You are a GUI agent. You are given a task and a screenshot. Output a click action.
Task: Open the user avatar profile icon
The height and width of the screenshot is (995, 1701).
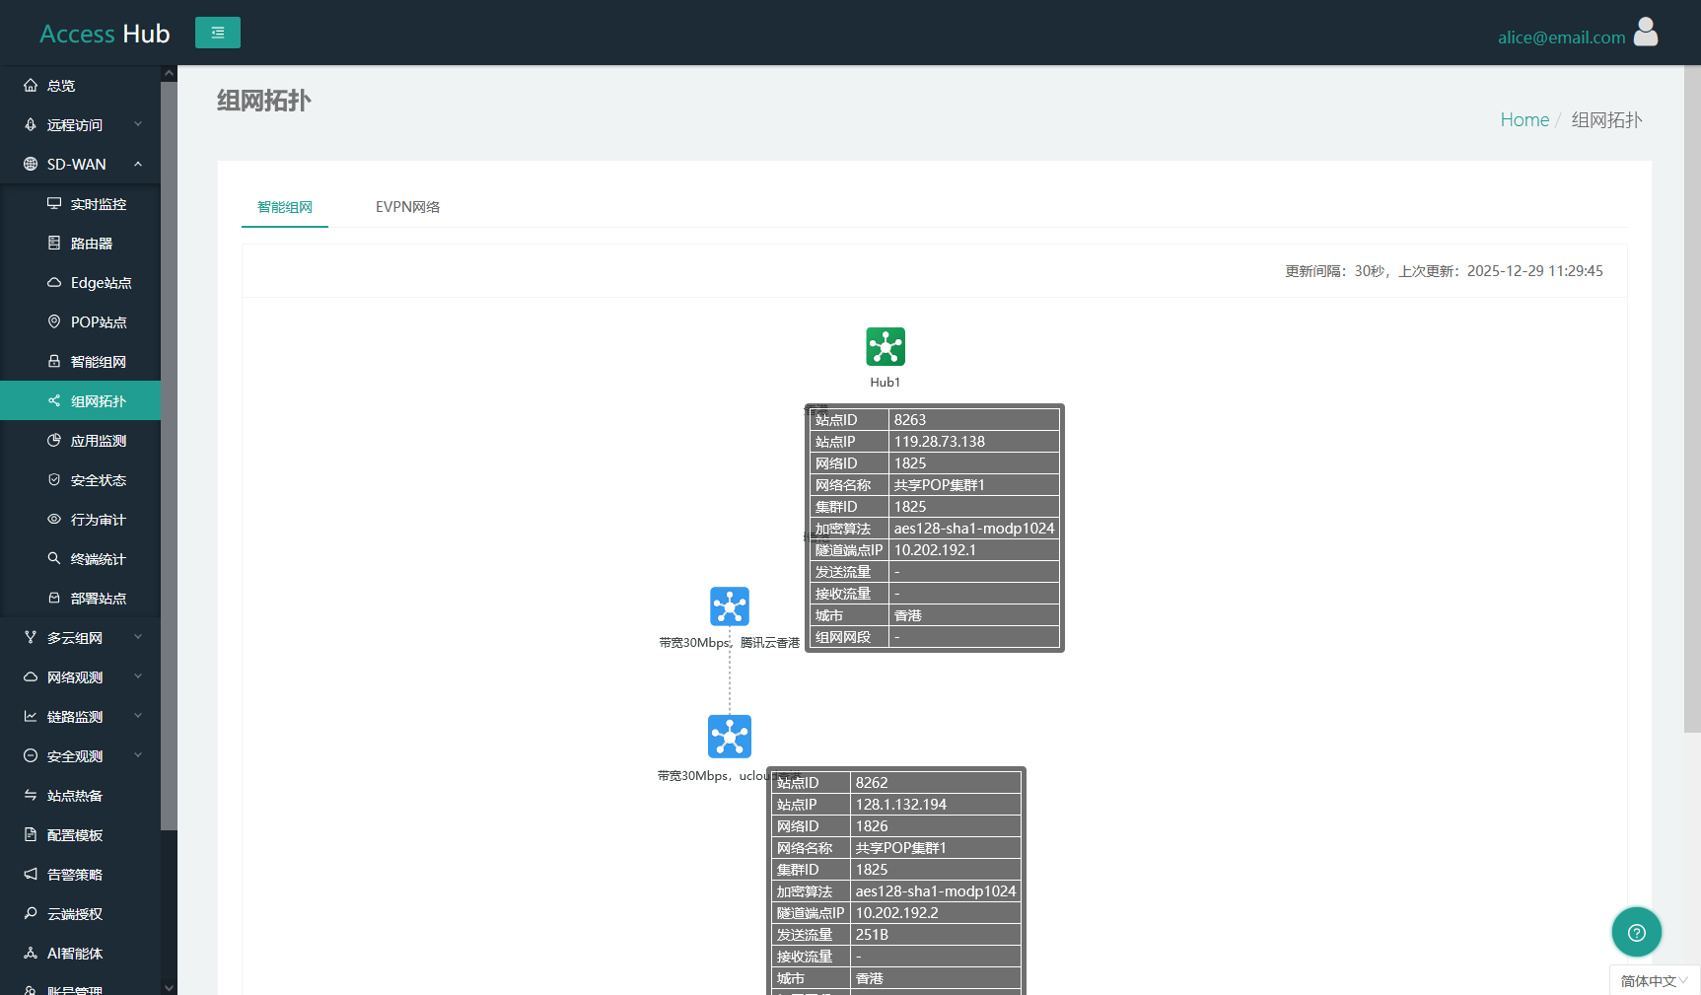click(x=1646, y=32)
